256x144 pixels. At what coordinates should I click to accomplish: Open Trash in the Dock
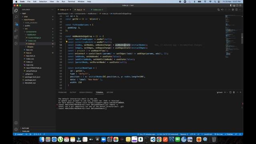[x=214, y=140]
